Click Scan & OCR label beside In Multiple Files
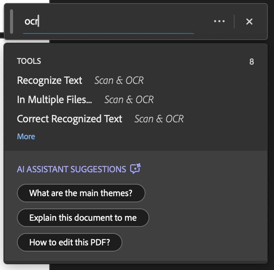274x270 pixels. [129, 100]
